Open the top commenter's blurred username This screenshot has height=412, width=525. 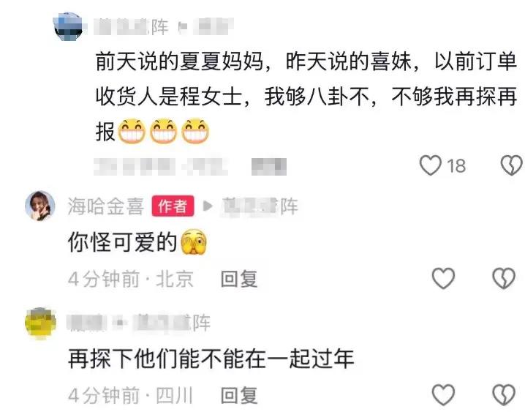pos(131,27)
